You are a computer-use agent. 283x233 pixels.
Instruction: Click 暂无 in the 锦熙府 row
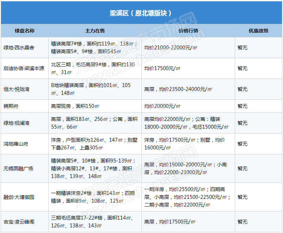[243, 106]
